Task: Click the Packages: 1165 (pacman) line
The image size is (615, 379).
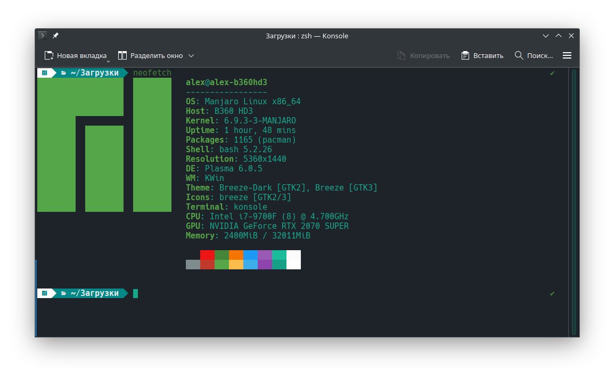Action: coord(241,140)
